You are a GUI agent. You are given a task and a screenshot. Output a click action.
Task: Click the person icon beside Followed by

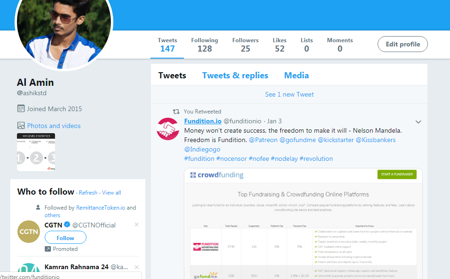(38, 207)
